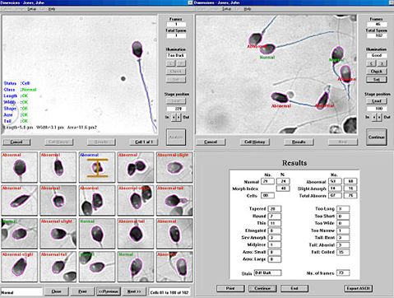Open the Setup menu in left window
This screenshot has height=298, width=394.
point(31,9)
